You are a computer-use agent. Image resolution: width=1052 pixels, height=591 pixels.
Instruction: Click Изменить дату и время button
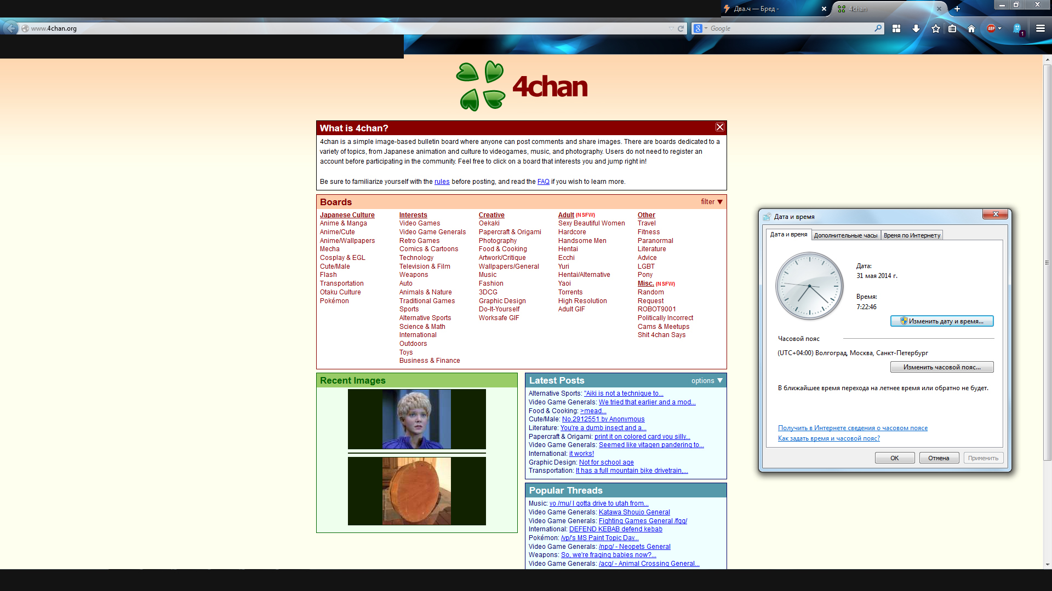942,321
